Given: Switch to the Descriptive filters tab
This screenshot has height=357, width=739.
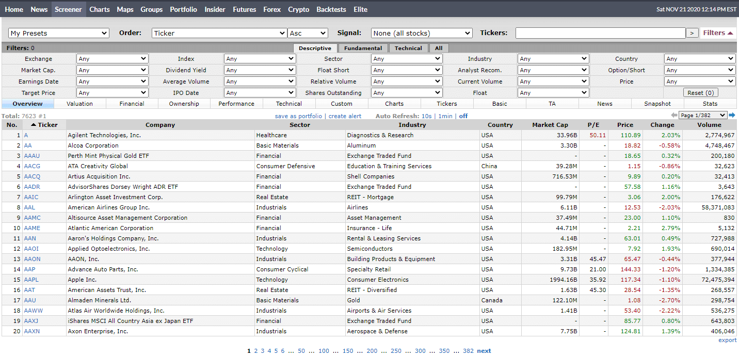Looking at the screenshot, I should click(x=315, y=48).
